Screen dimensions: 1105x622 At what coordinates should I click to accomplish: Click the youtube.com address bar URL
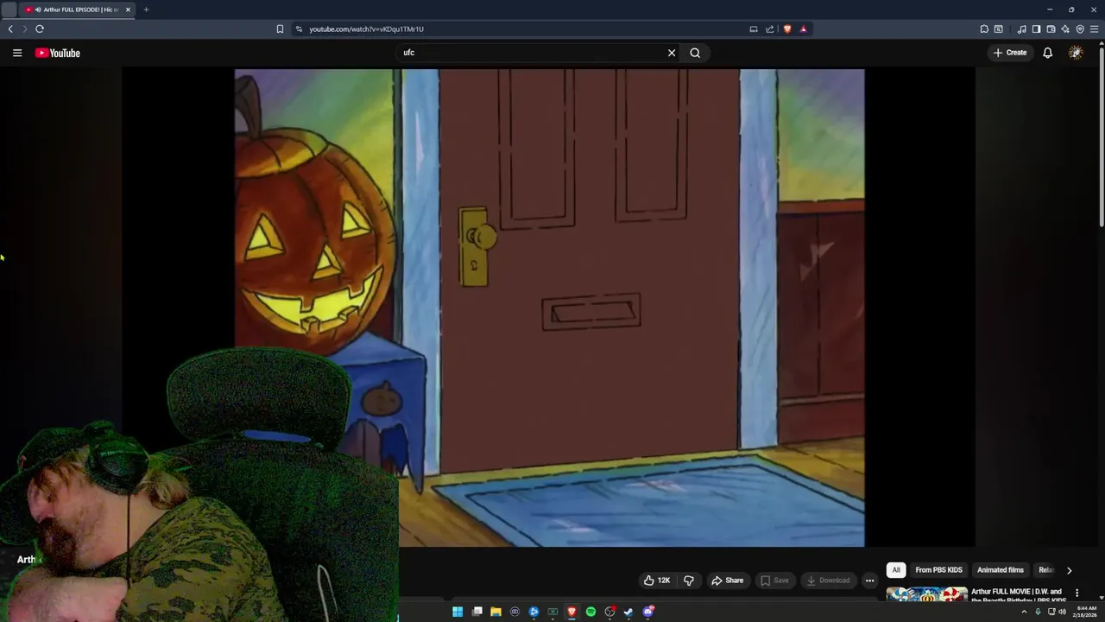pyautogui.click(x=366, y=29)
